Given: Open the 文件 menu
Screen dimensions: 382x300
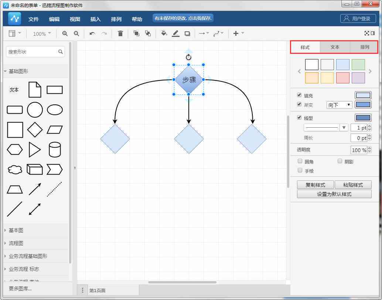Looking at the screenshot, I should click(x=33, y=19).
